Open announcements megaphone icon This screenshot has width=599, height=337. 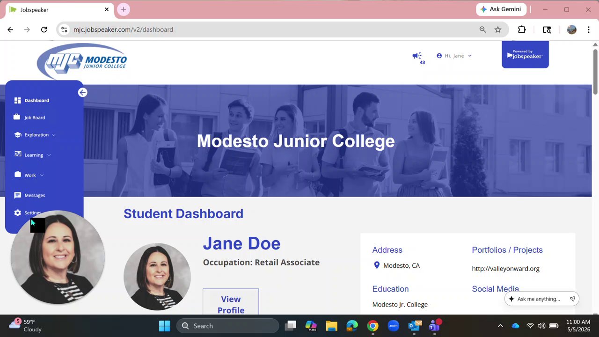[x=417, y=56]
